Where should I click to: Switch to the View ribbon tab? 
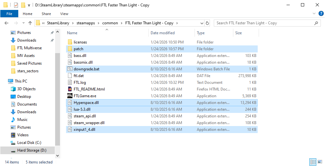click(64, 14)
